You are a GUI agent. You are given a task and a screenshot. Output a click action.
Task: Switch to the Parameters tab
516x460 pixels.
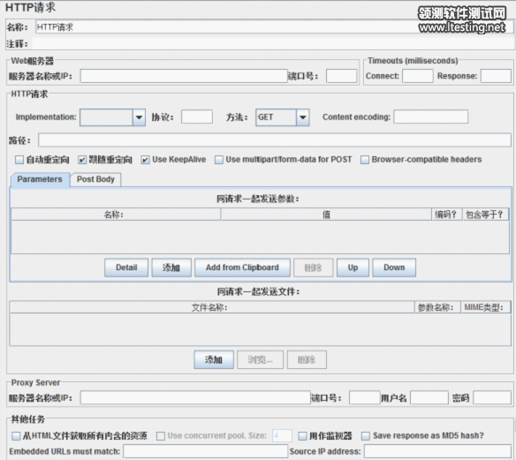(40, 179)
